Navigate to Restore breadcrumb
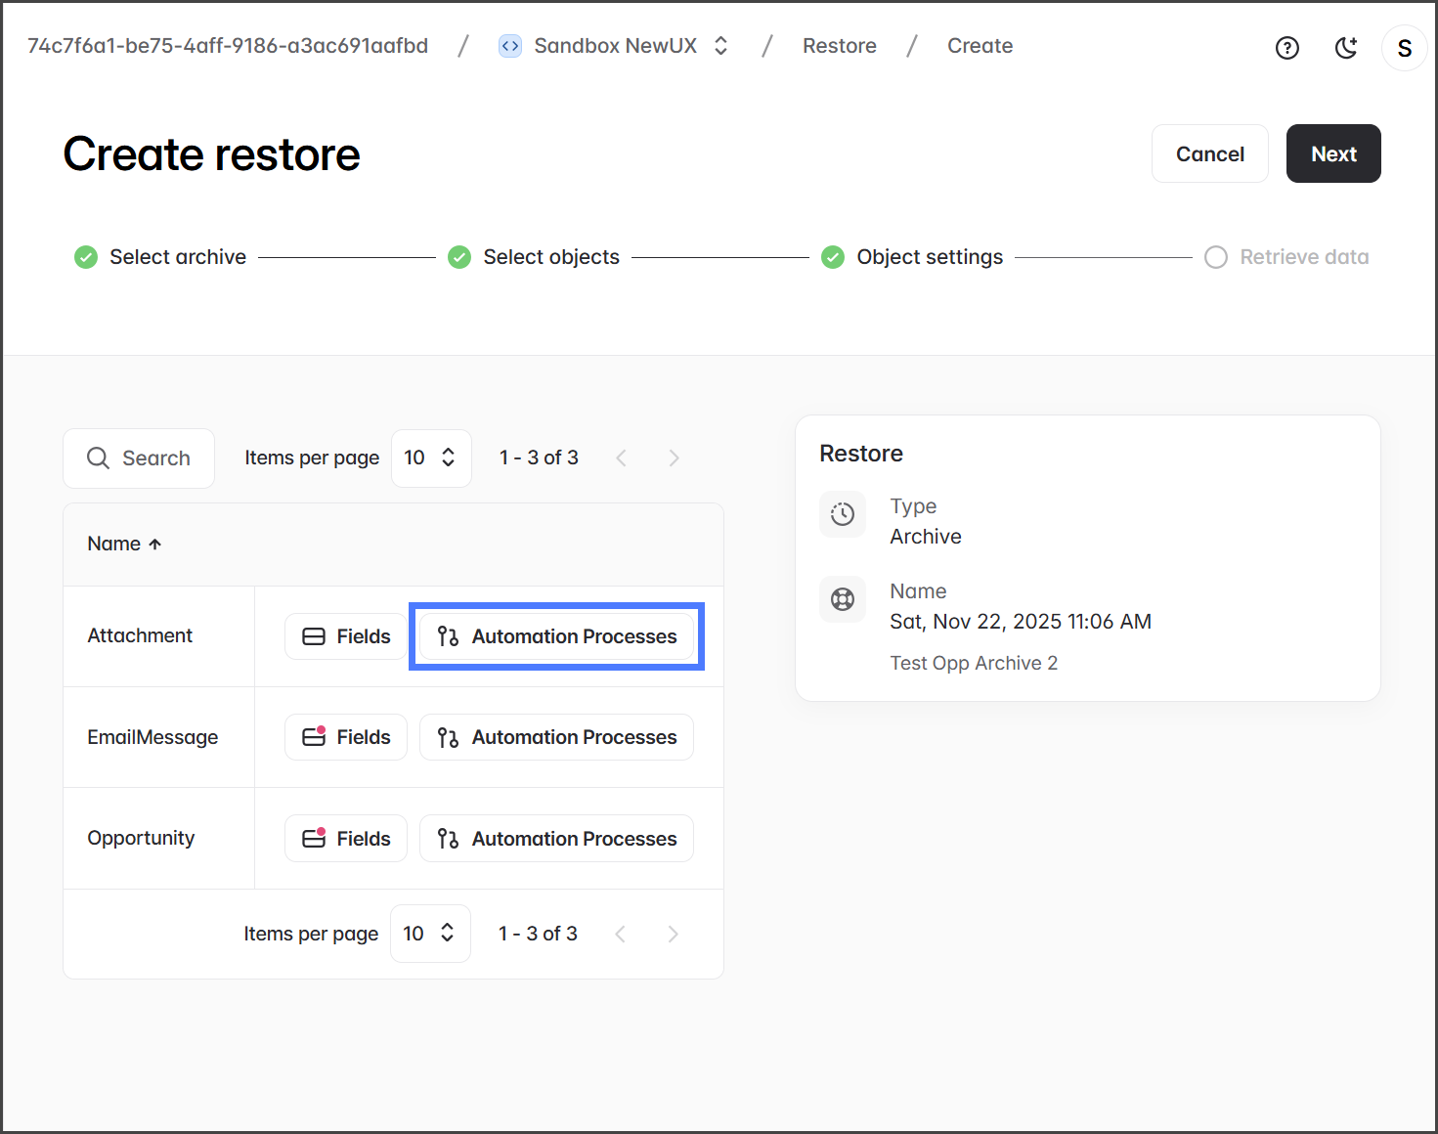The image size is (1438, 1134). click(839, 46)
